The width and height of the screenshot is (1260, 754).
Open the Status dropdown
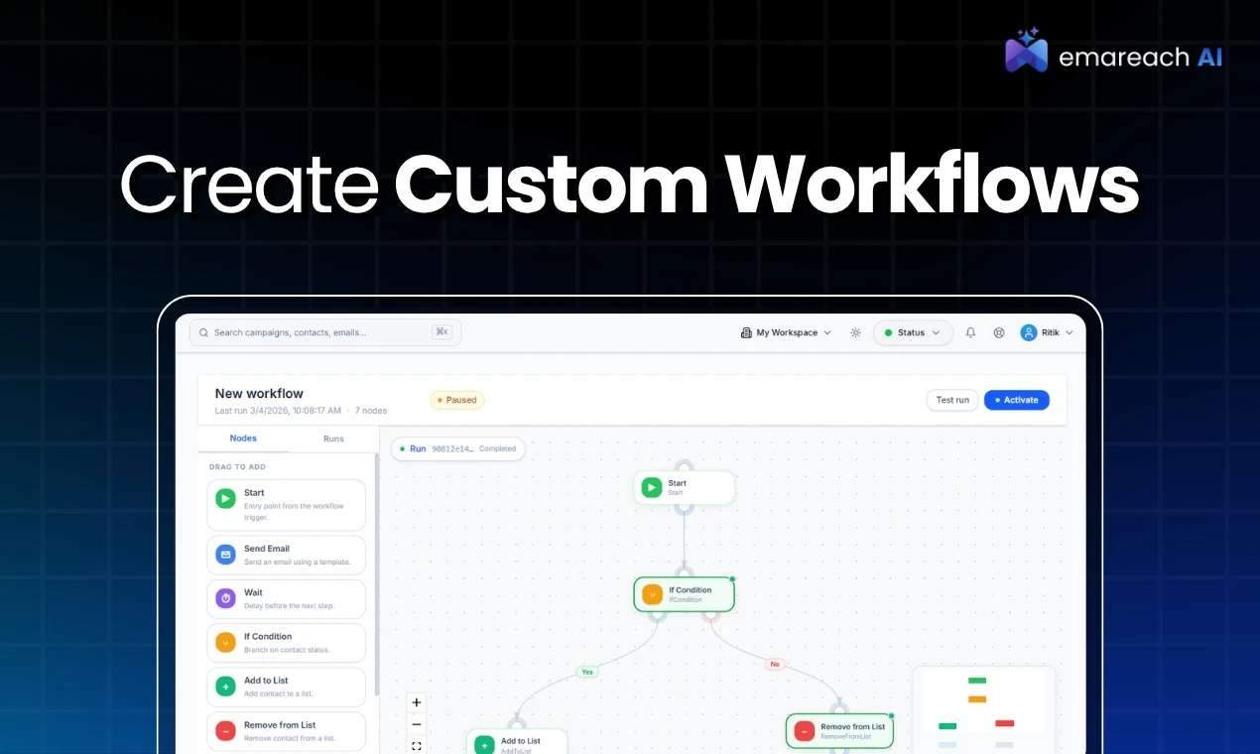click(913, 332)
